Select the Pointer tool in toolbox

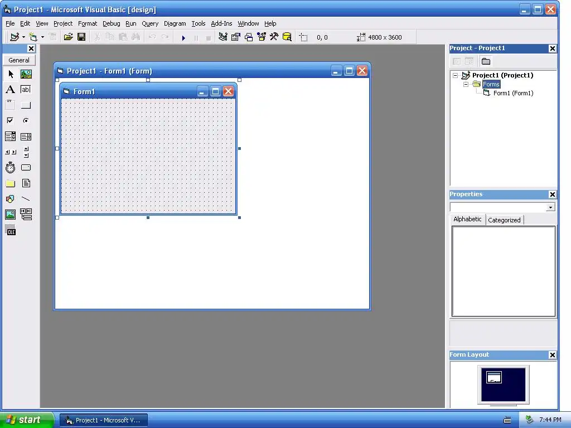point(11,74)
